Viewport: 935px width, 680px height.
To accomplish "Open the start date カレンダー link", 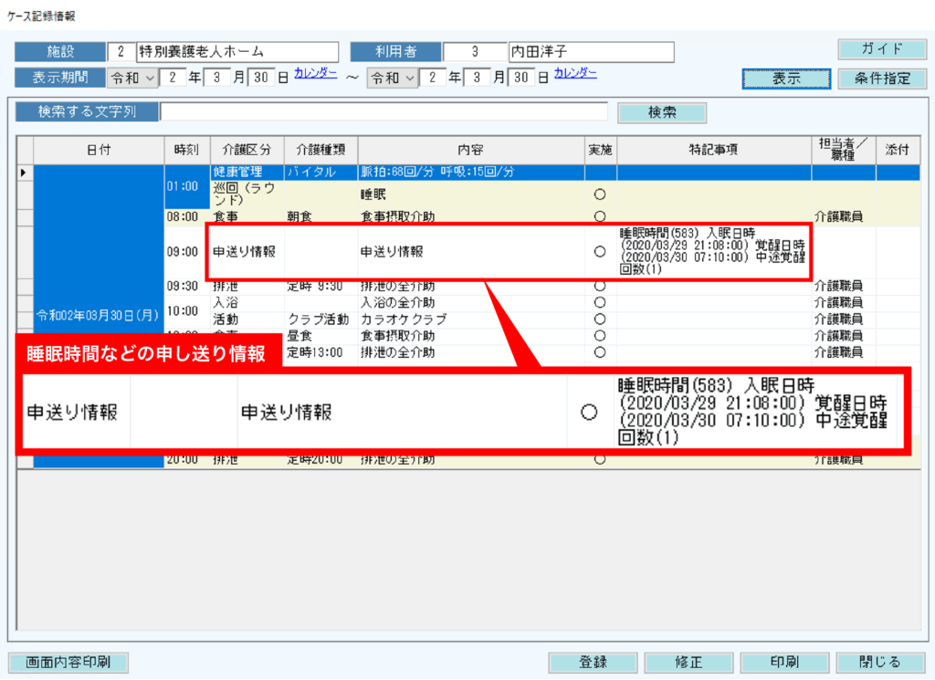I will pos(315,73).
